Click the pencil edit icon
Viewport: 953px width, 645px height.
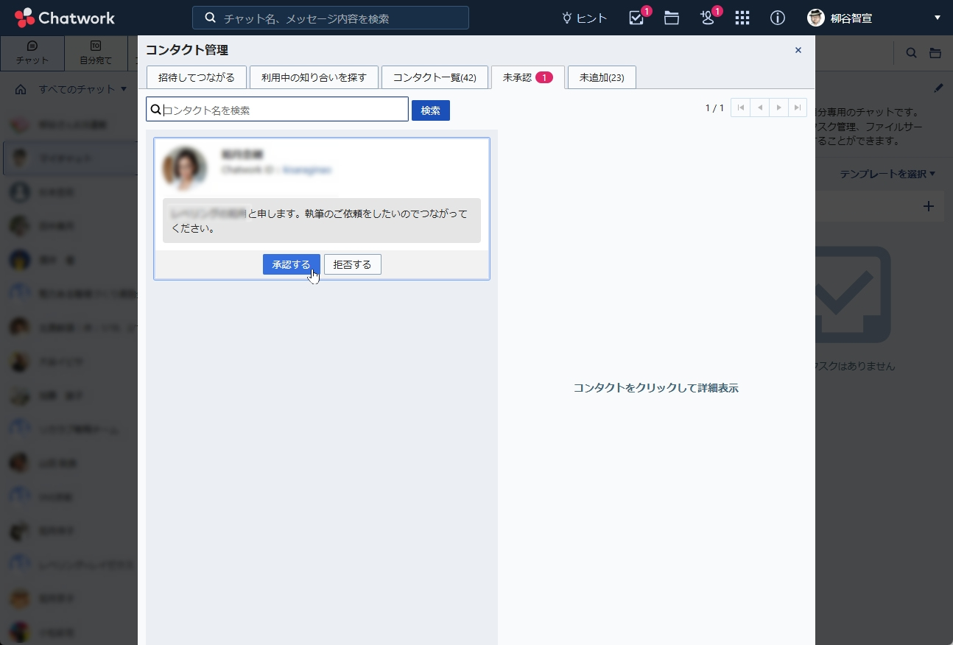pos(938,88)
